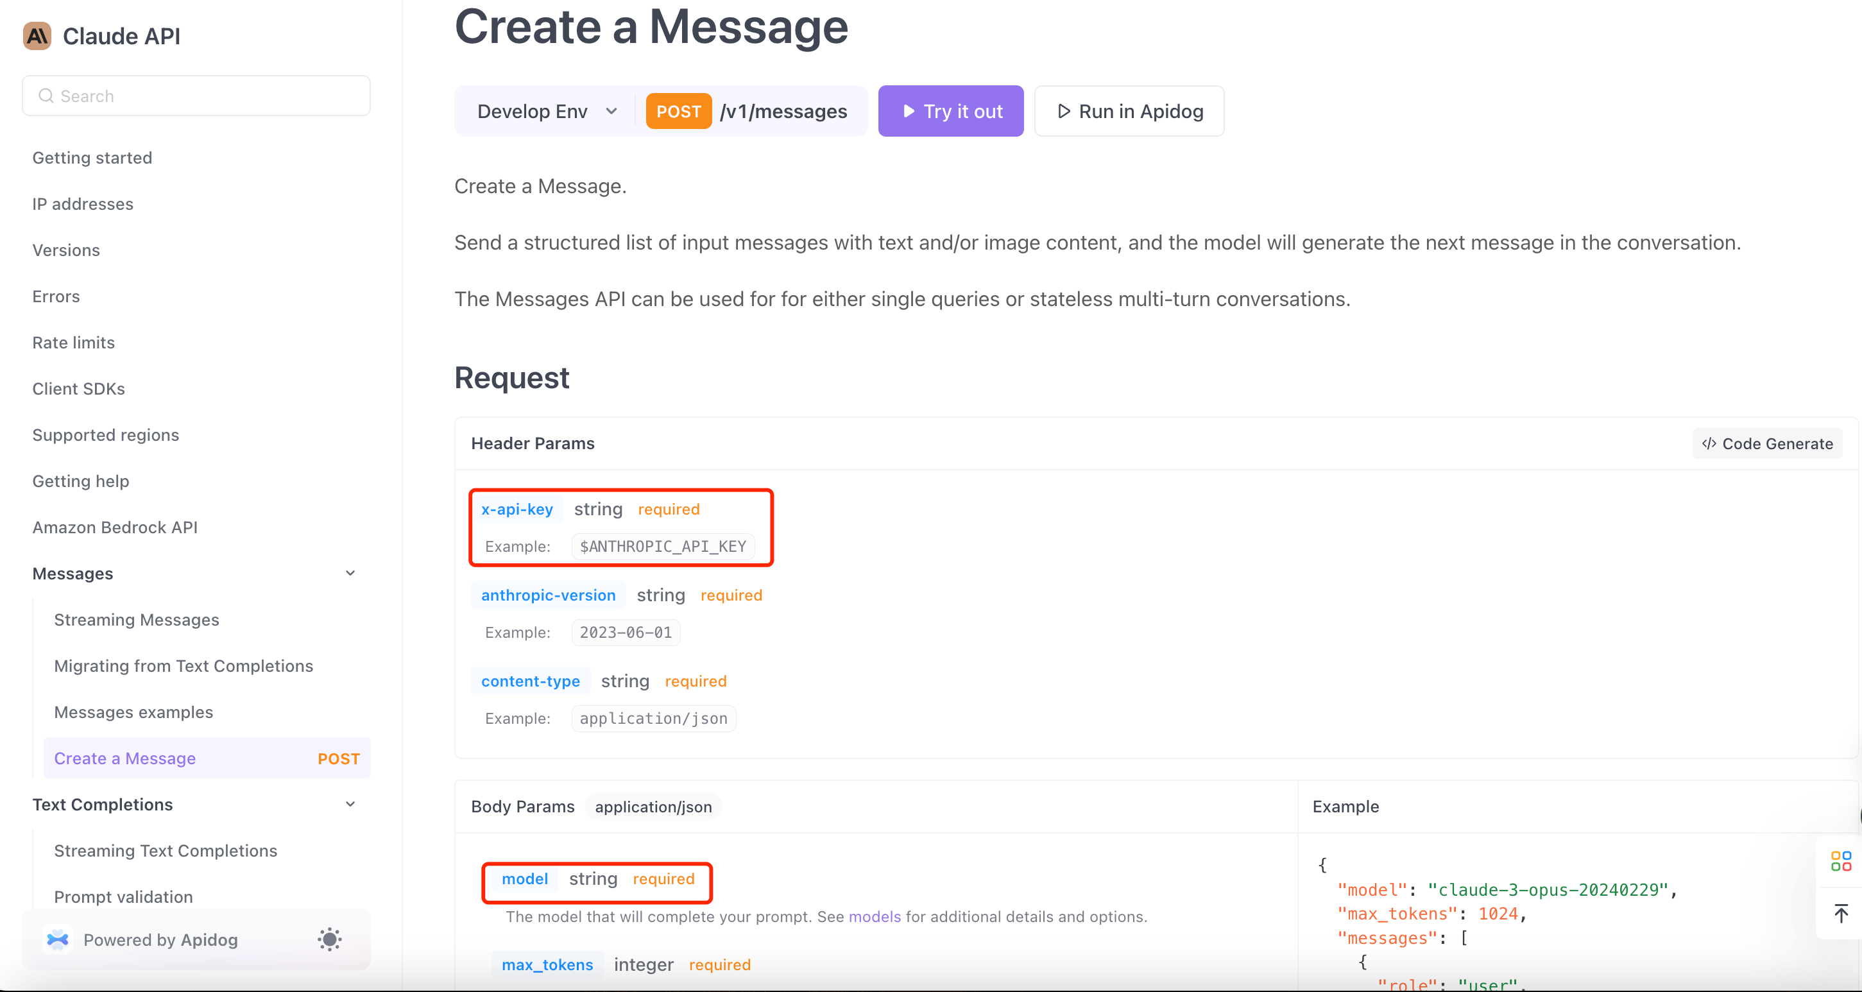Viewport: 1862px width, 992px height.
Task: Click the Apidog logo in the footer
Action: [x=57, y=939]
